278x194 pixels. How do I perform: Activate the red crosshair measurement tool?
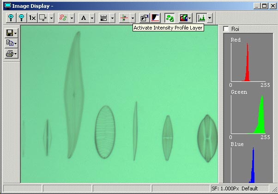point(124,18)
